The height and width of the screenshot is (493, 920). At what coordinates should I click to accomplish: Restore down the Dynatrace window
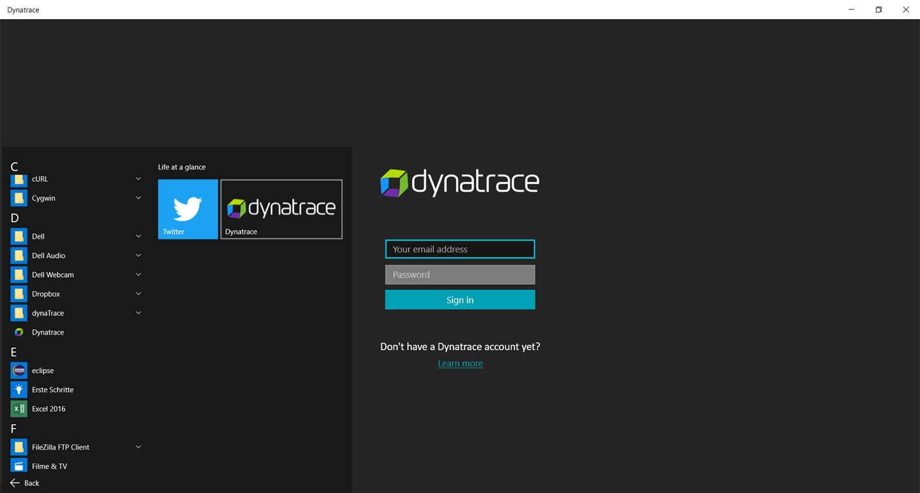(x=878, y=10)
